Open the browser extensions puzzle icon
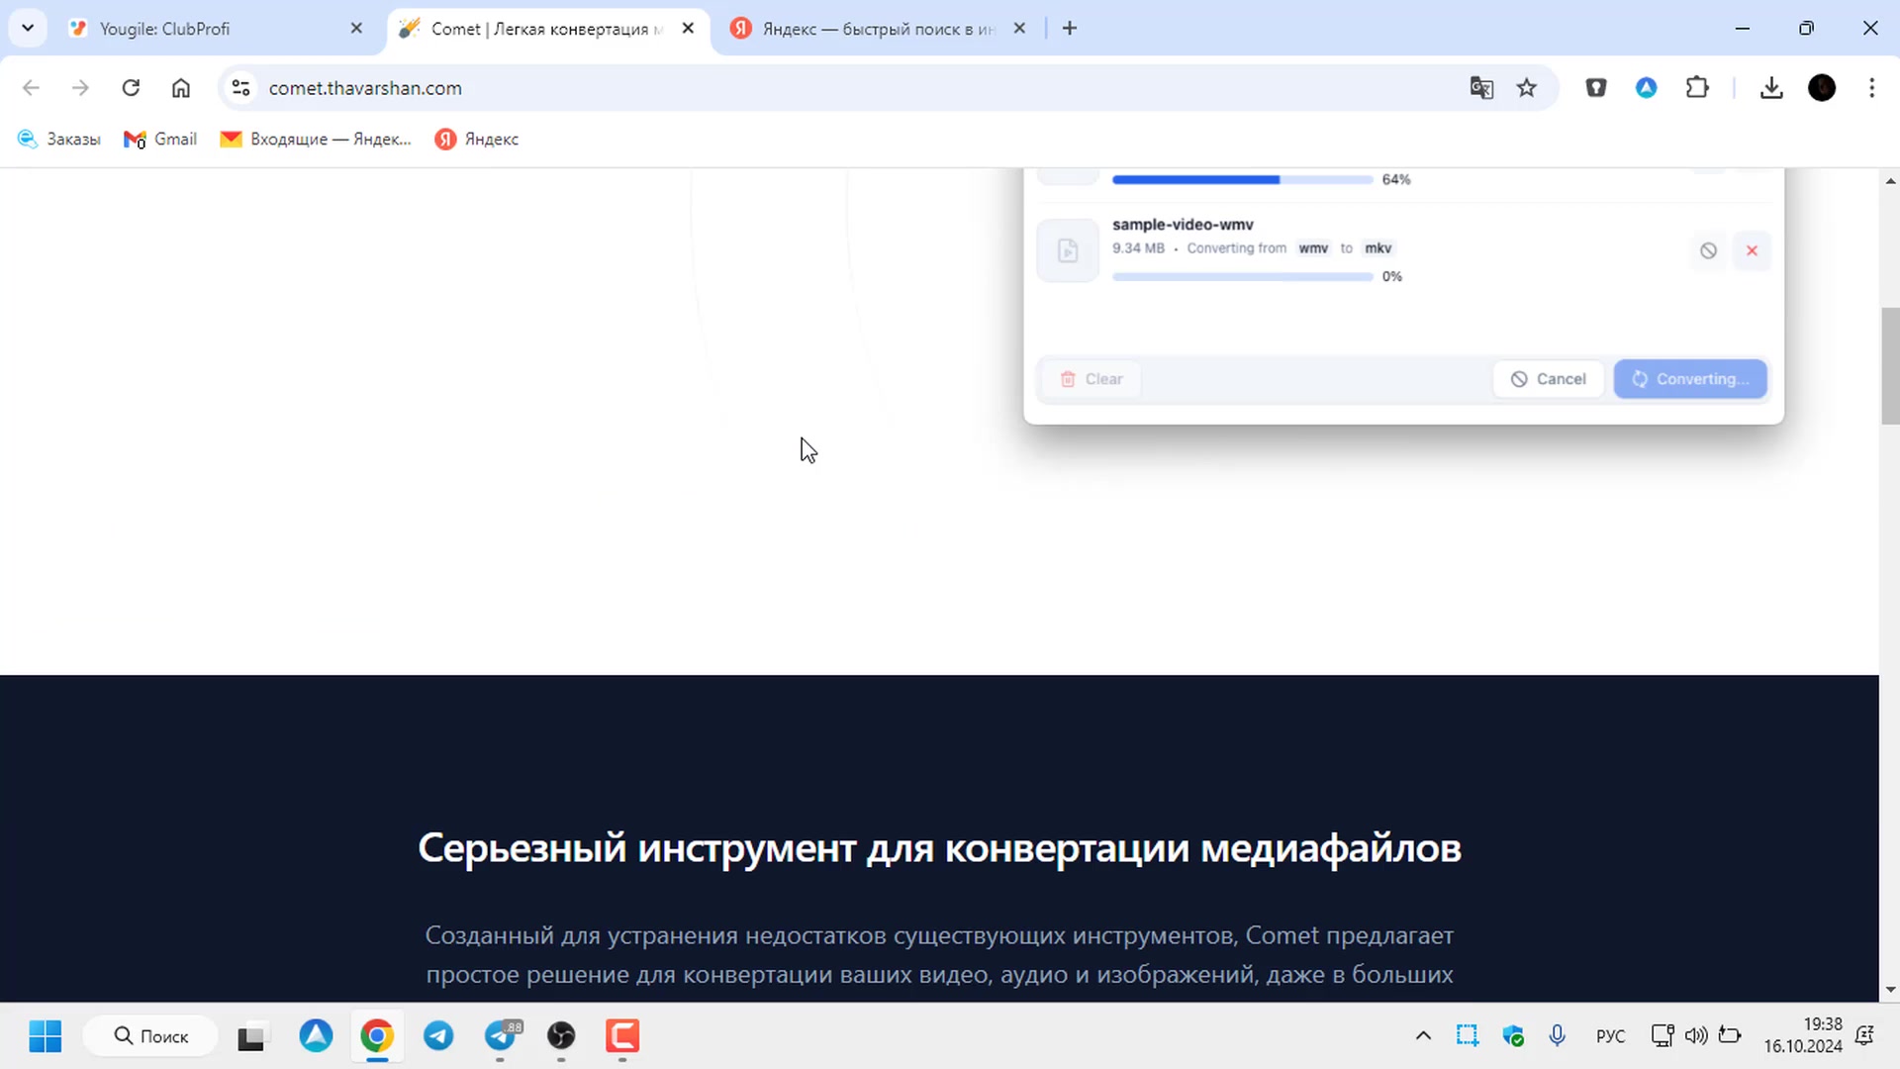The image size is (1900, 1069). 1697,87
